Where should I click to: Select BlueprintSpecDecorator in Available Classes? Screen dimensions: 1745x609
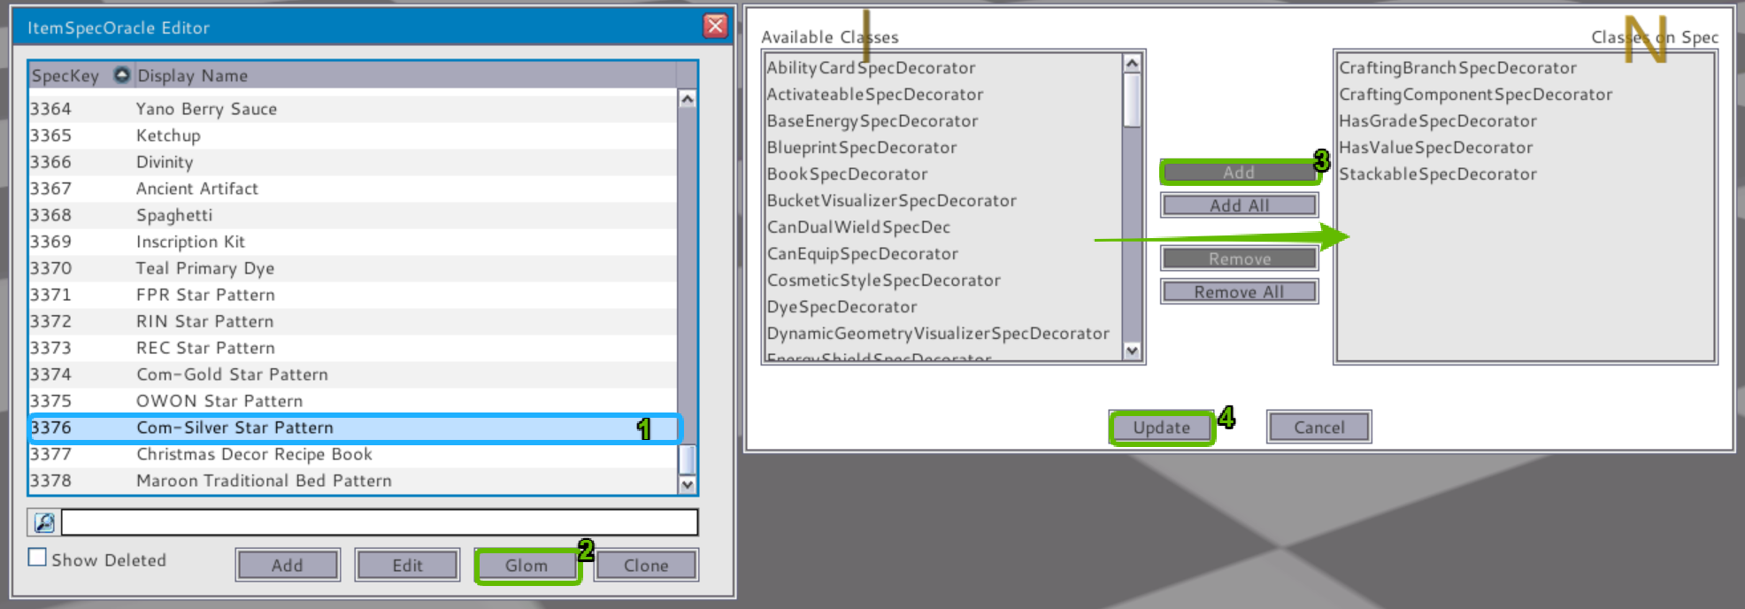pos(861,148)
